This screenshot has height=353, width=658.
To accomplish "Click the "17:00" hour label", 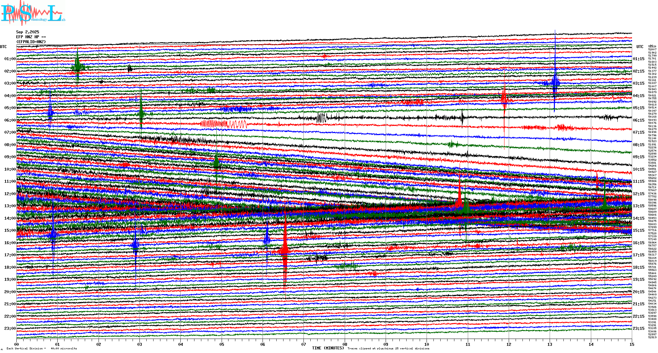I will (x=10, y=255).
